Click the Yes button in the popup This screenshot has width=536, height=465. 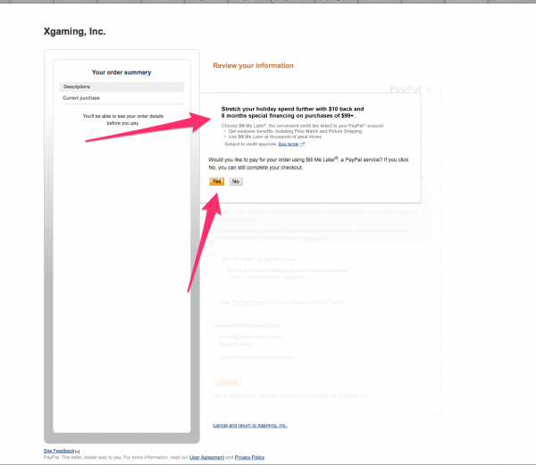click(x=216, y=181)
